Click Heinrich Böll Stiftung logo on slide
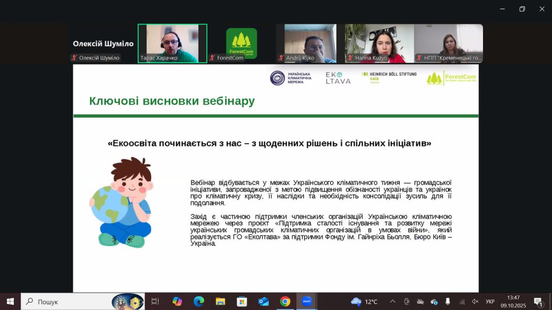 pos(389,77)
